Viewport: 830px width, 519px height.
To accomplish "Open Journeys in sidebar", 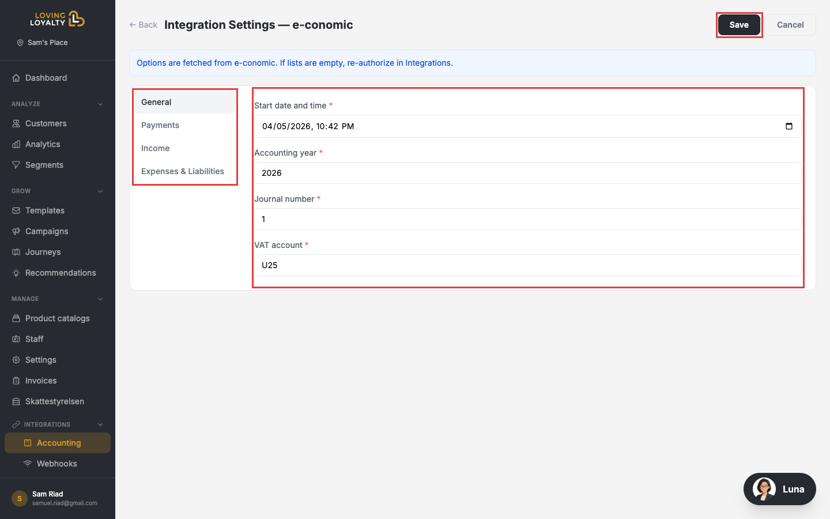I will coord(58,252).
